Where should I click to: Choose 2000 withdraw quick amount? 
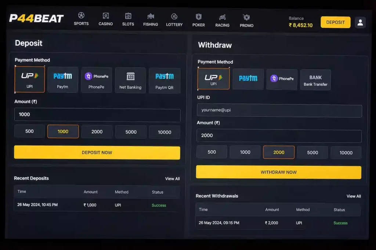(x=279, y=153)
